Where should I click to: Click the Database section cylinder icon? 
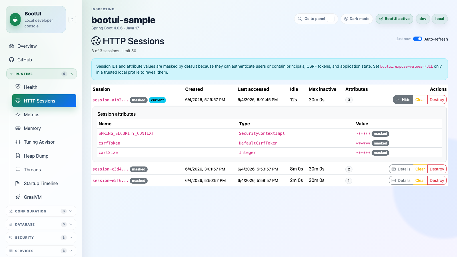(x=11, y=224)
